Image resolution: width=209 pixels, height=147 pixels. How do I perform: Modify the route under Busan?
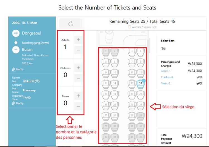click(18, 69)
